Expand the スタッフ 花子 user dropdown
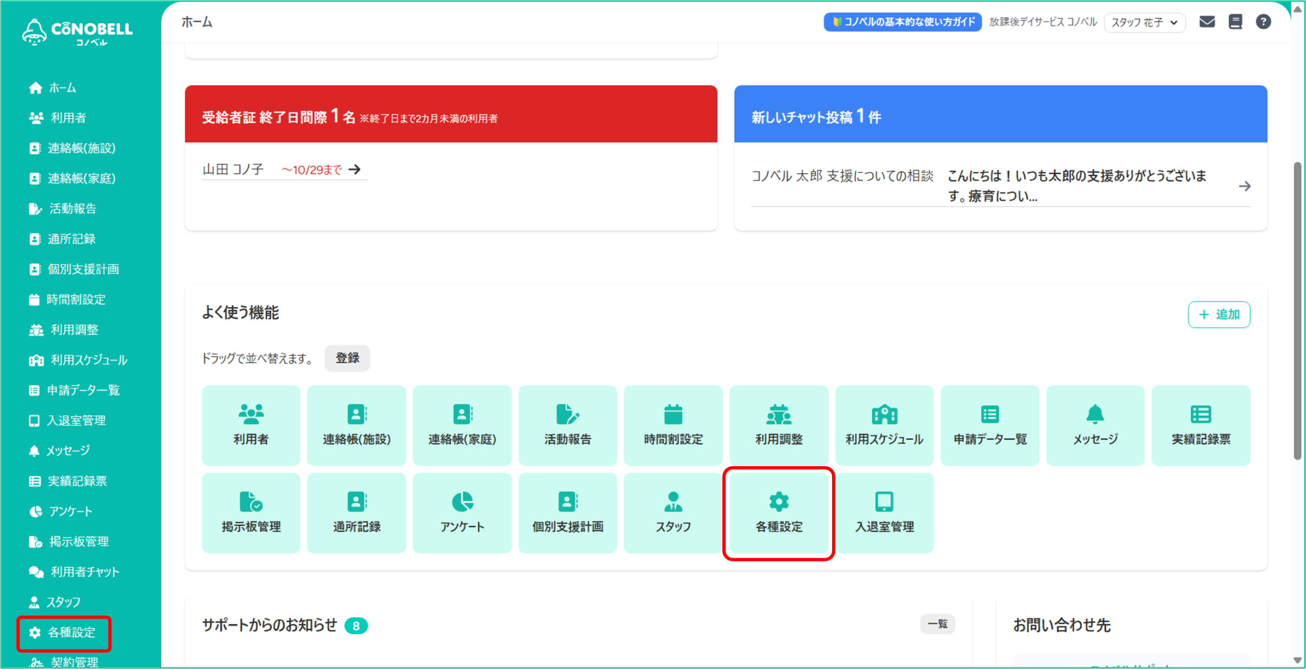This screenshot has width=1306, height=669. 1144,22
